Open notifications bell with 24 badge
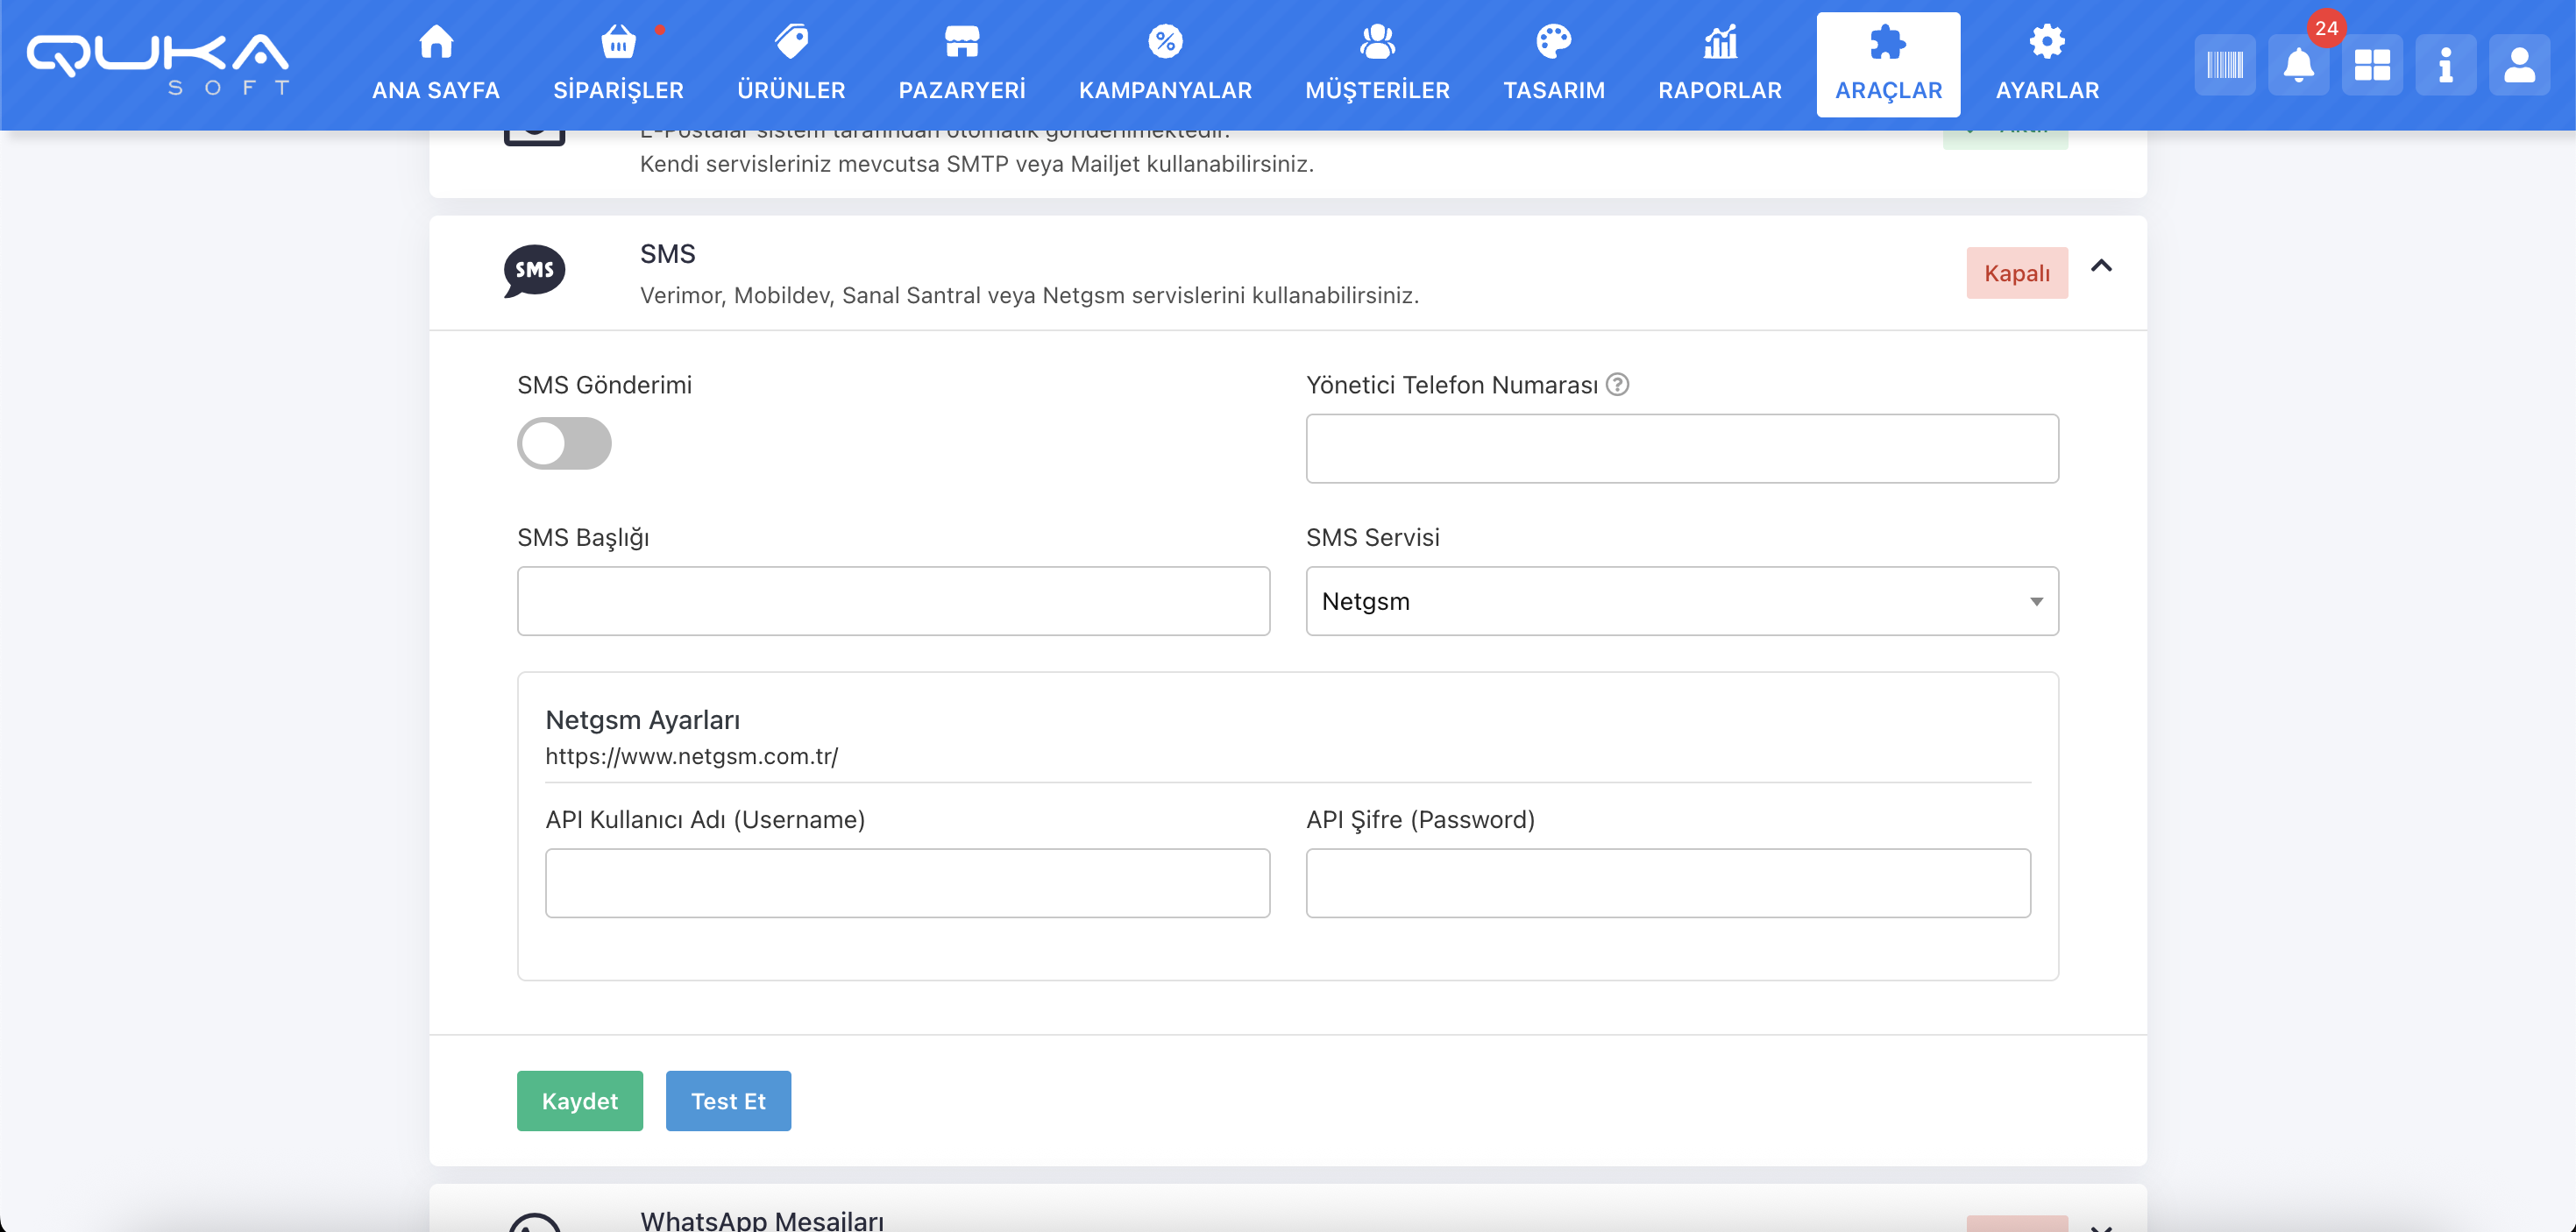 click(x=2298, y=66)
